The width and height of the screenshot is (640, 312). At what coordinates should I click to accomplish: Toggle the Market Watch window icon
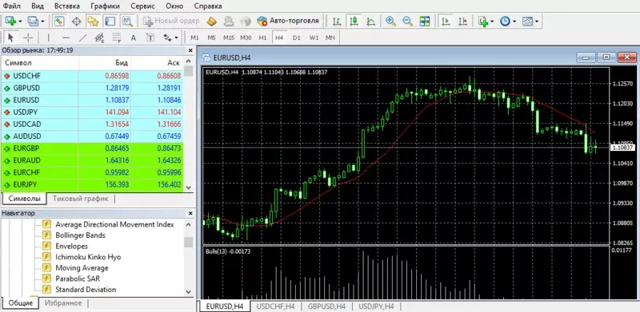click(59, 21)
